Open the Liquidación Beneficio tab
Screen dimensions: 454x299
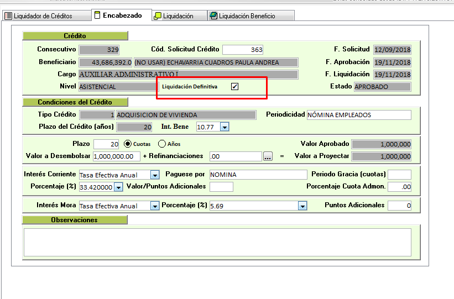tap(247, 16)
